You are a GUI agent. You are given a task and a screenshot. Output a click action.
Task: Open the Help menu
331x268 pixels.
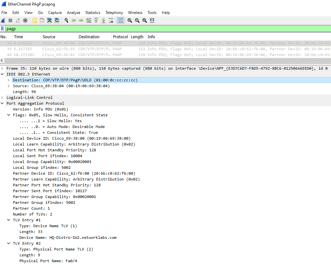[166, 13]
